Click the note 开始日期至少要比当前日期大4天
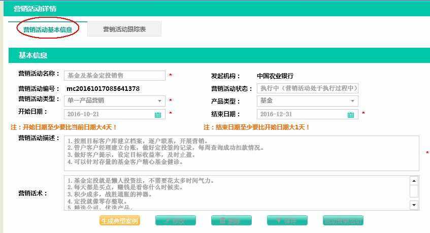Viewport: 430px width, 233px height. [63, 127]
